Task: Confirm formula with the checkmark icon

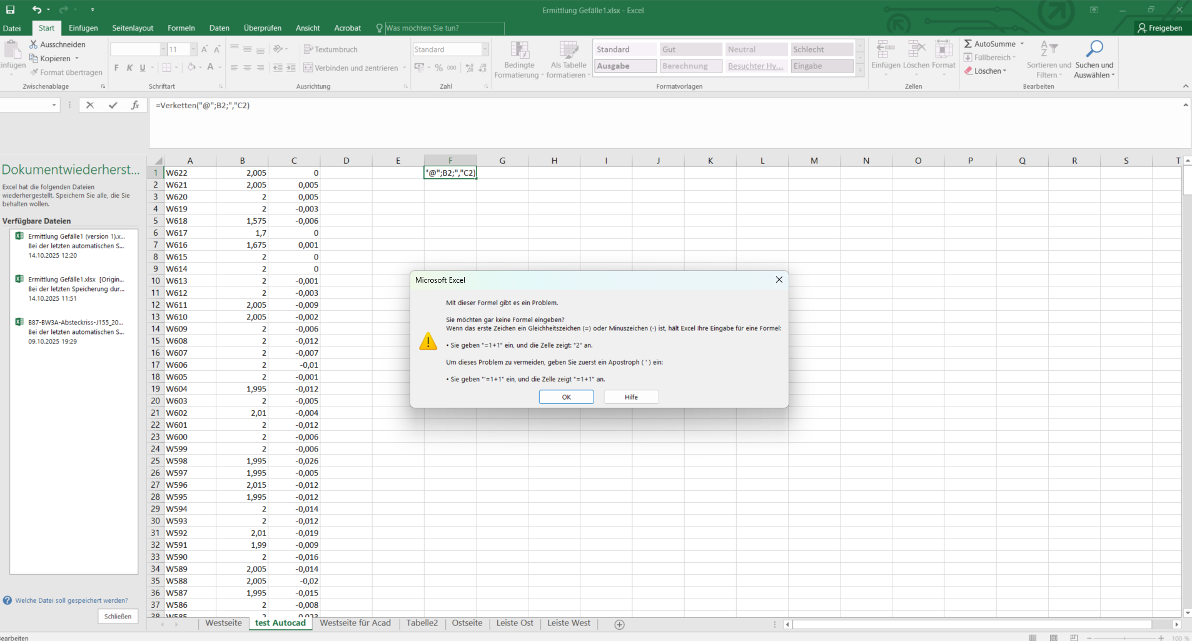Action: 113,105
